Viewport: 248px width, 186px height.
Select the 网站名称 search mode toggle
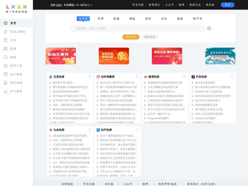coord(131,37)
